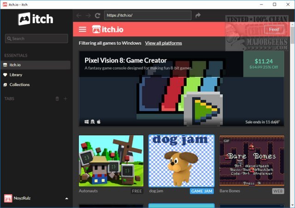Open the dog jam thumbnail
Viewport: 295px width, 208px height.
pos(181,161)
